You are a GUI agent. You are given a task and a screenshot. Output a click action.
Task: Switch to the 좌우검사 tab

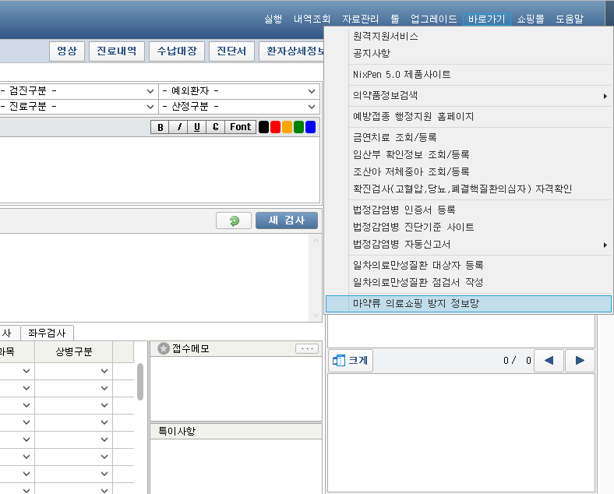pos(47,333)
